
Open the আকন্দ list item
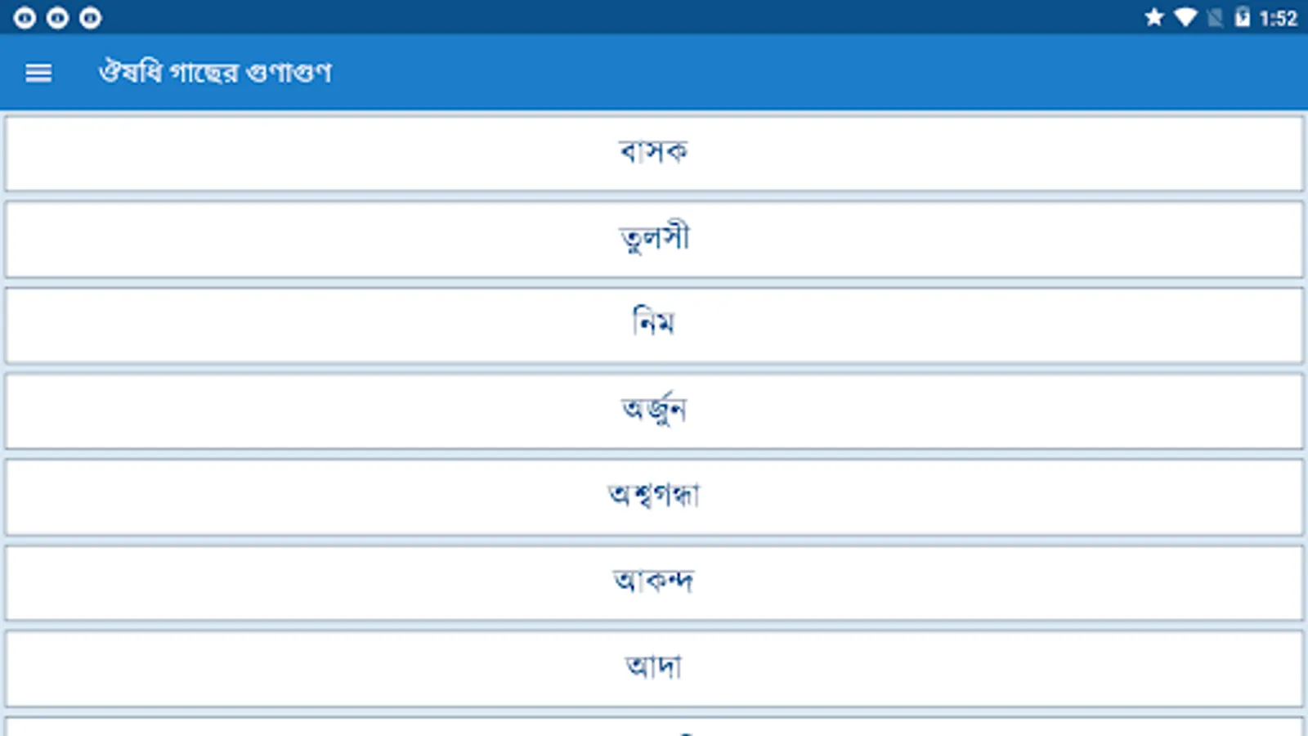pyautogui.click(x=654, y=582)
